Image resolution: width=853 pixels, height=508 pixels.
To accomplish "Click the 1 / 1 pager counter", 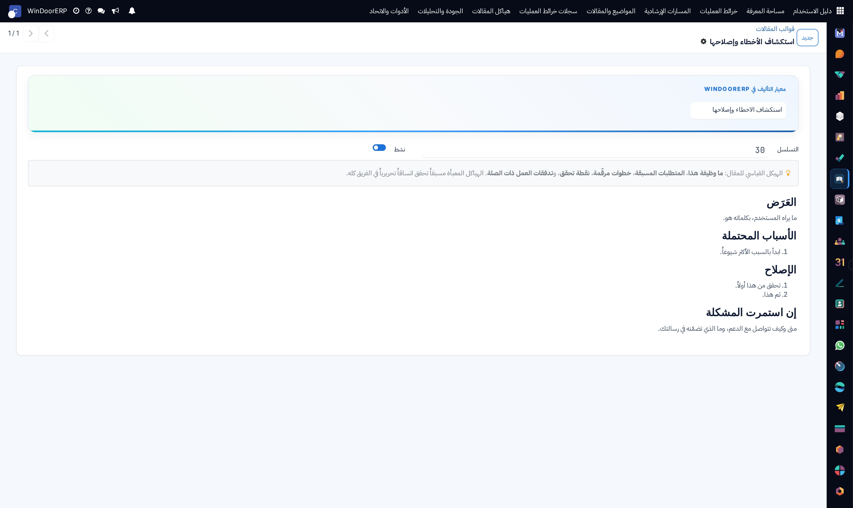I will point(13,33).
